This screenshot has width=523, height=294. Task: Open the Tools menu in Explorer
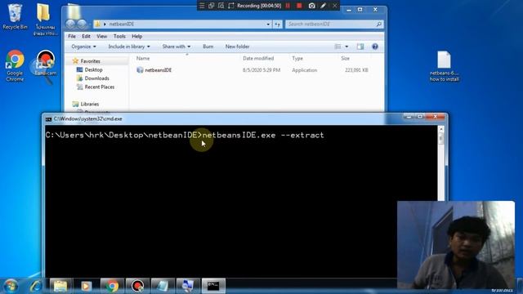[119, 36]
